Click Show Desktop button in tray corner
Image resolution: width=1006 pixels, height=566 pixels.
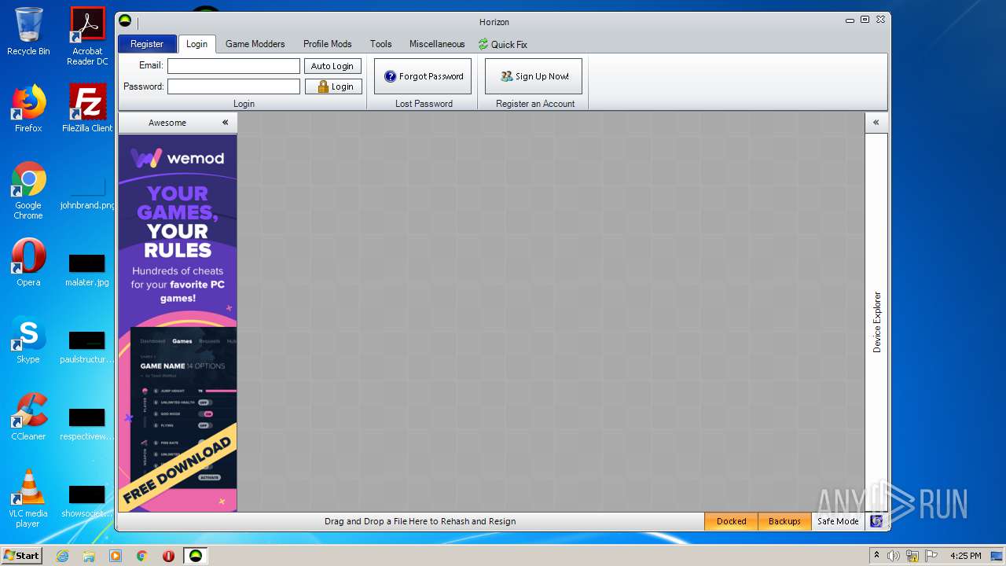pos(997,556)
